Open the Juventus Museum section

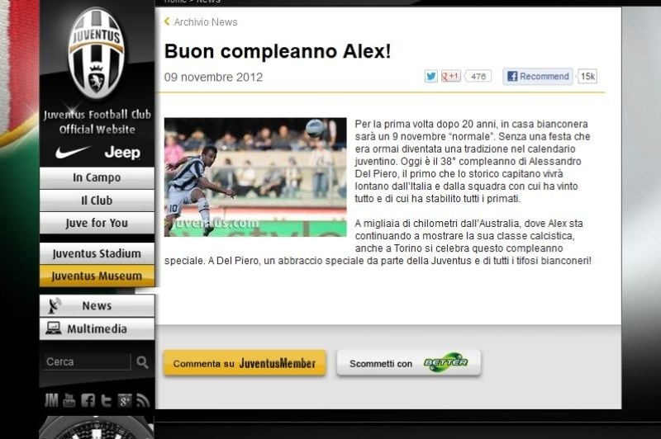pyautogui.click(x=97, y=276)
